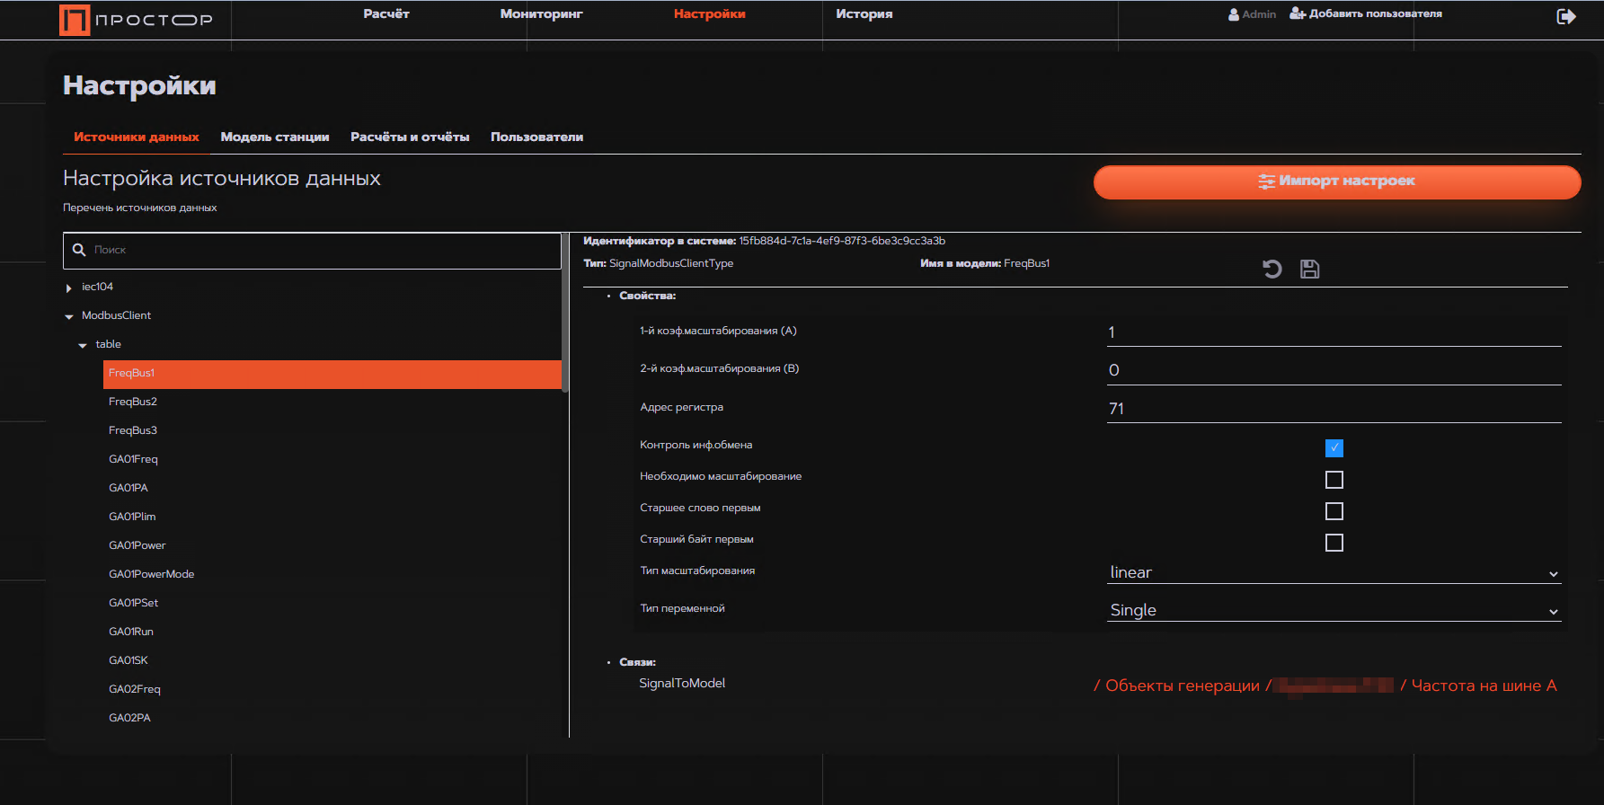Follow the Частота на шине А link
Image resolution: width=1604 pixels, height=805 pixels.
(x=1483, y=686)
